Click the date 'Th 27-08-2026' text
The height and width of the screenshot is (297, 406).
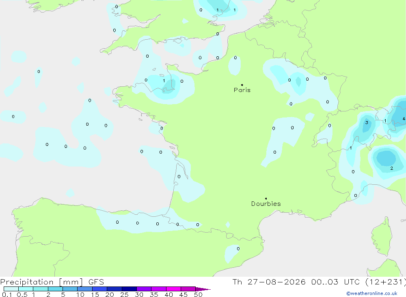269,282
